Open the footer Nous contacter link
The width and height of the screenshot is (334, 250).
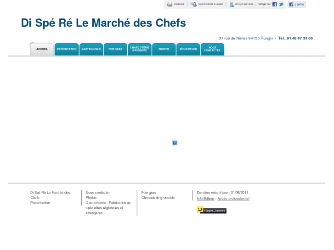point(98,193)
